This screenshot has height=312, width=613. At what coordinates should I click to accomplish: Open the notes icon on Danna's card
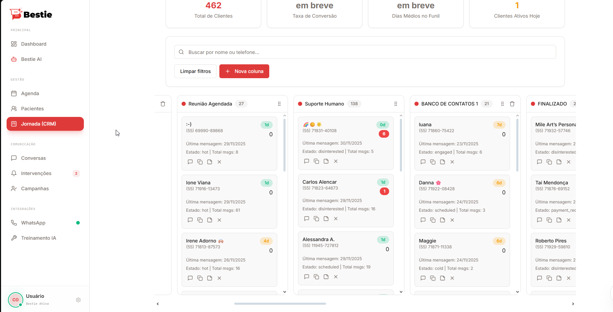click(442, 220)
